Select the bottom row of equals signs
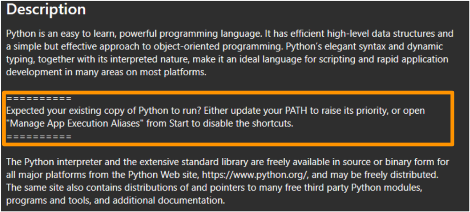This screenshot has width=470, height=212. click(39, 137)
